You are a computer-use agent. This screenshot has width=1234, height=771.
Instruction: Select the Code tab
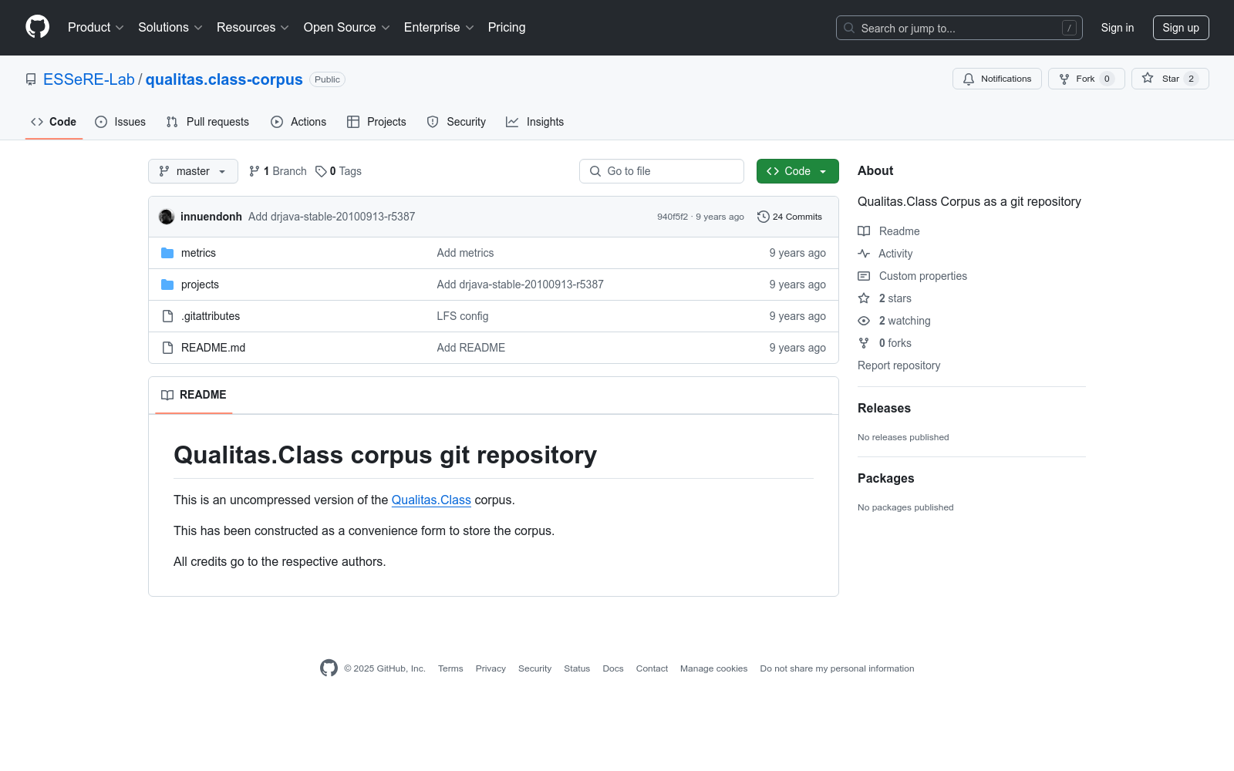pos(54,122)
